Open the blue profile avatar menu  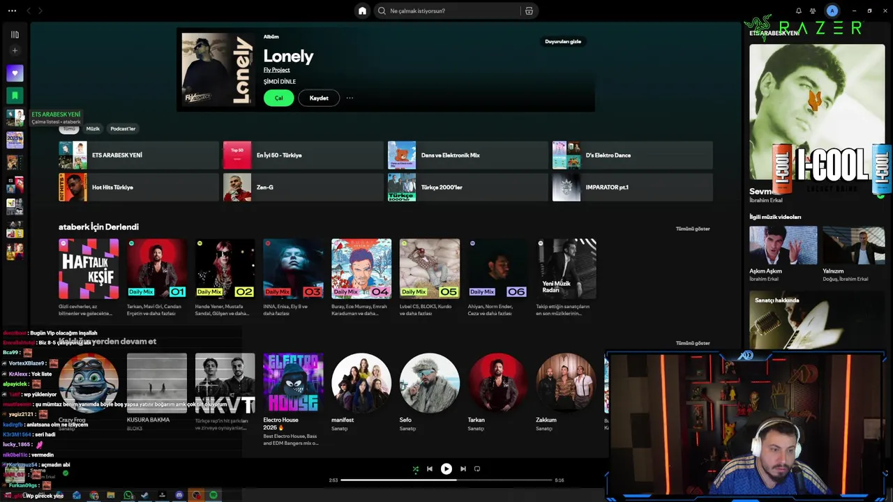tap(832, 10)
